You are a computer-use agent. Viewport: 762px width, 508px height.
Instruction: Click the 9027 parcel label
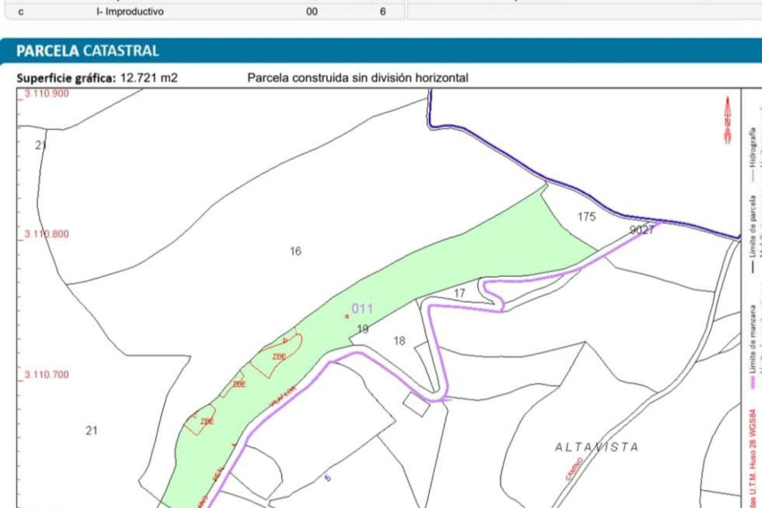pyautogui.click(x=641, y=231)
